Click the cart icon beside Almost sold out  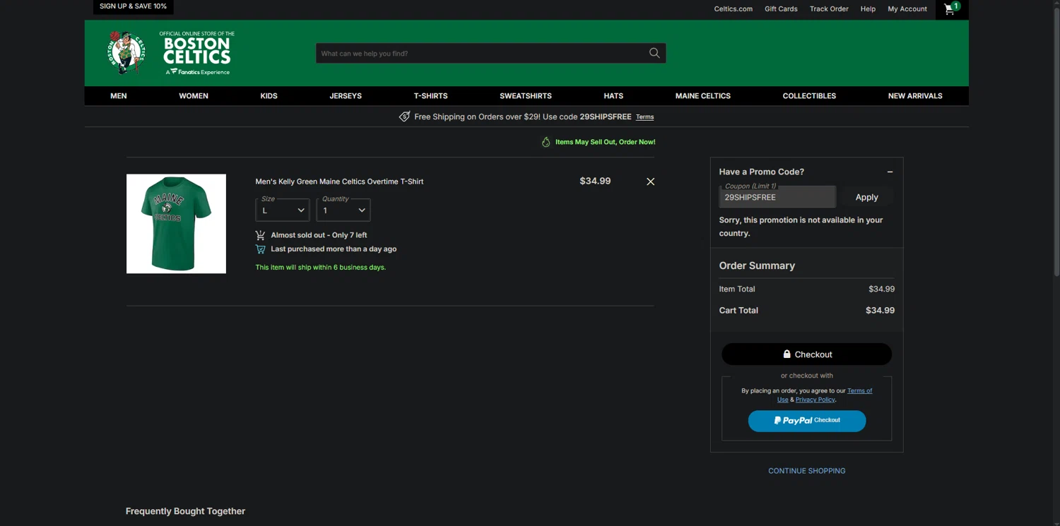tap(260, 235)
